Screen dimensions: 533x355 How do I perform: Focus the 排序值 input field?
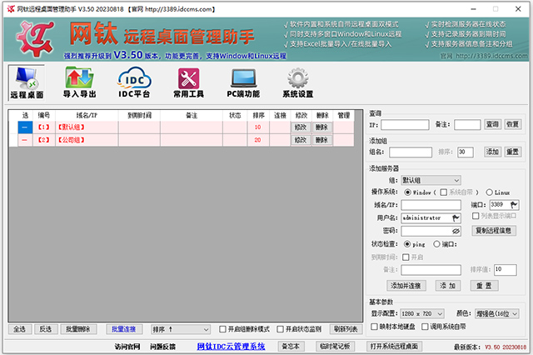coord(506,270)
